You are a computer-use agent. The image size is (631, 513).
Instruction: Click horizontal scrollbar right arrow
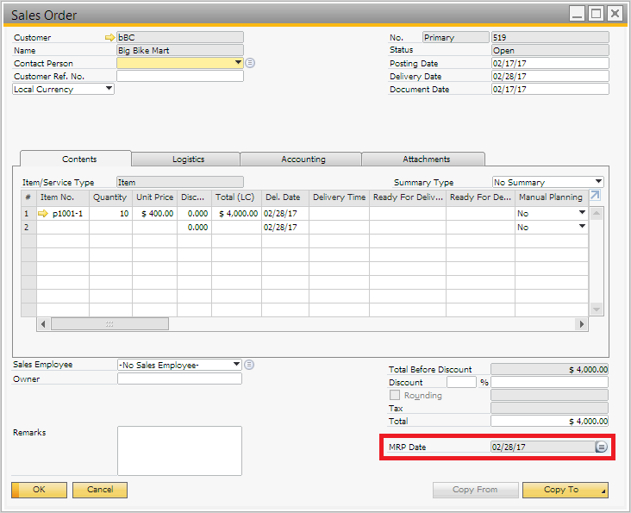(581, 324)
